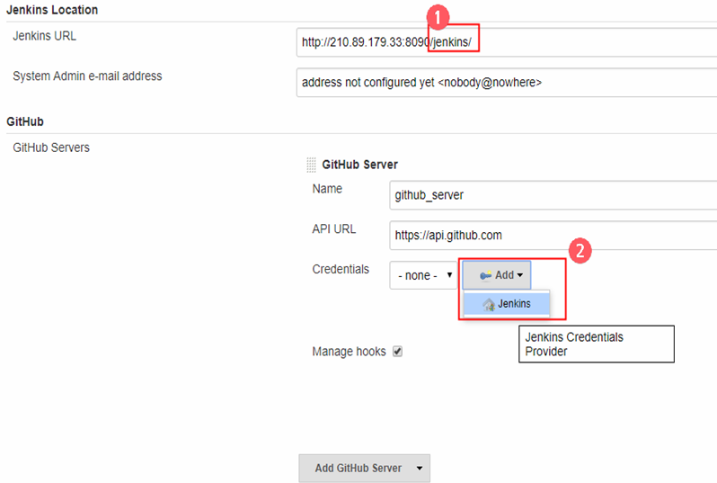
Task: Click the Jenkins Credentials Provider tooltip box
Action: point(596,344)
